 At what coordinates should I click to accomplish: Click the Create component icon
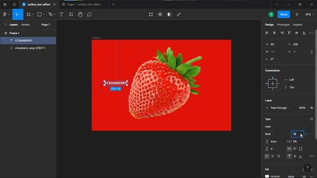(x=160, y=14)
